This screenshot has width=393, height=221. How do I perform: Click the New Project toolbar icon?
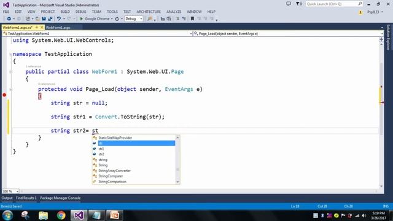tap(28, 19)
